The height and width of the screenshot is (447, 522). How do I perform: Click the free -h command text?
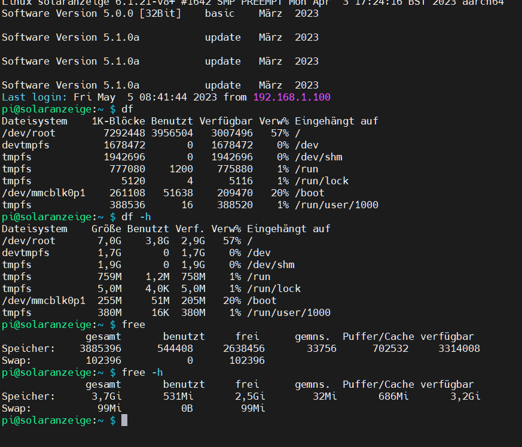tap(142, 372)
